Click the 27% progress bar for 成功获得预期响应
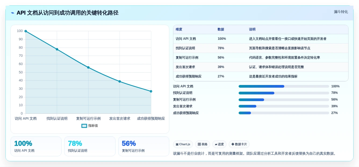This screenshot has width=359, height=167. [284, 113]
